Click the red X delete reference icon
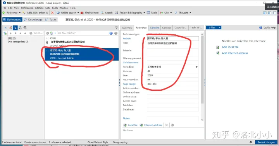This screenshot has width=279, height=146. click(x=52, y=13)
